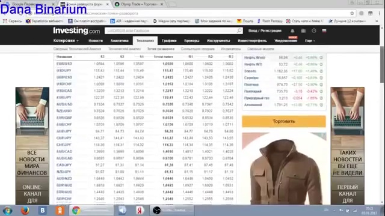The width and height of the screenshot is (385, 216).
Task: Expand the Еще dropdown in the site menu
Action: click(310, 41)
